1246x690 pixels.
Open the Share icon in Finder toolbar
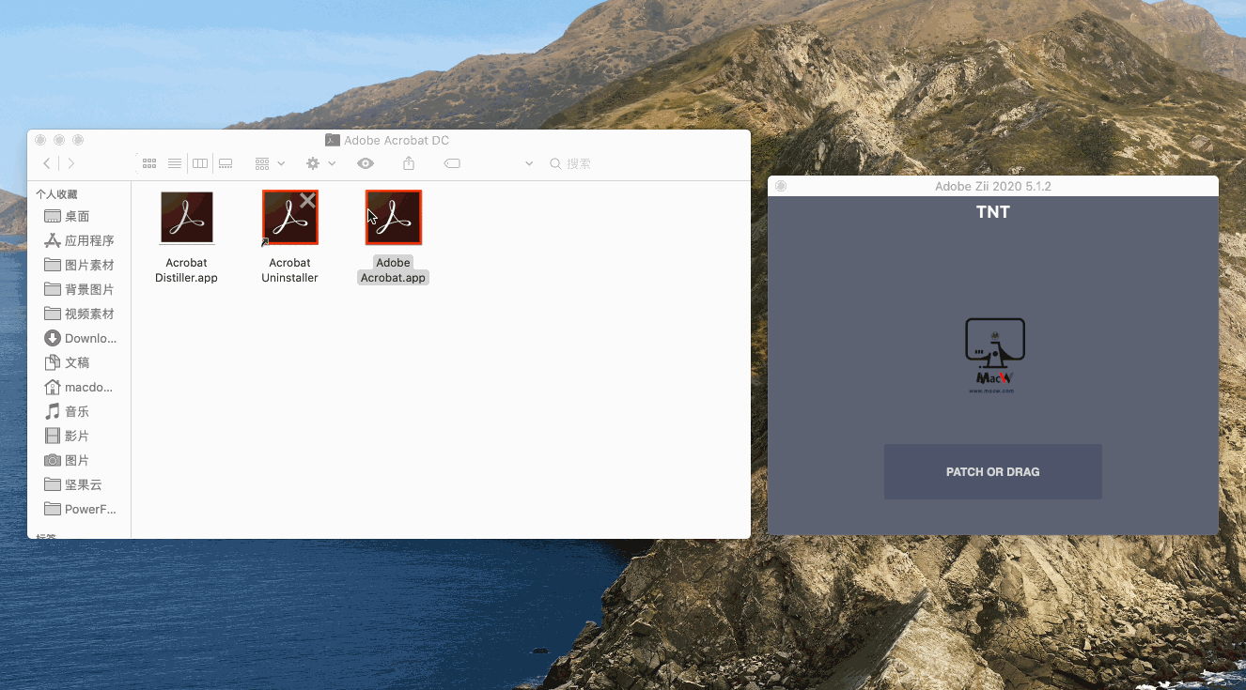point(409,162)
